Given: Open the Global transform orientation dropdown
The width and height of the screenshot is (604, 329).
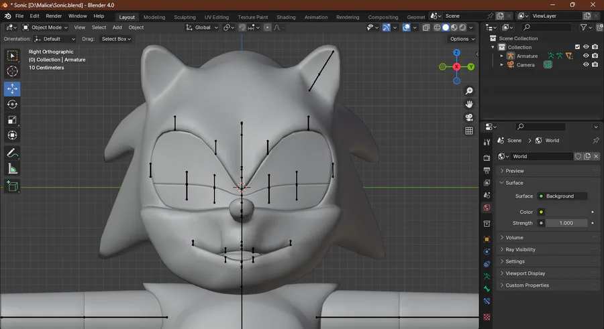Looking at the screenshot, I should point(202,27).
